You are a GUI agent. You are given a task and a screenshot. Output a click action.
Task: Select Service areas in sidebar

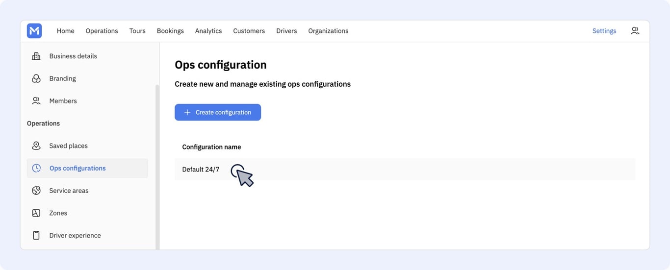coord(87,191)
